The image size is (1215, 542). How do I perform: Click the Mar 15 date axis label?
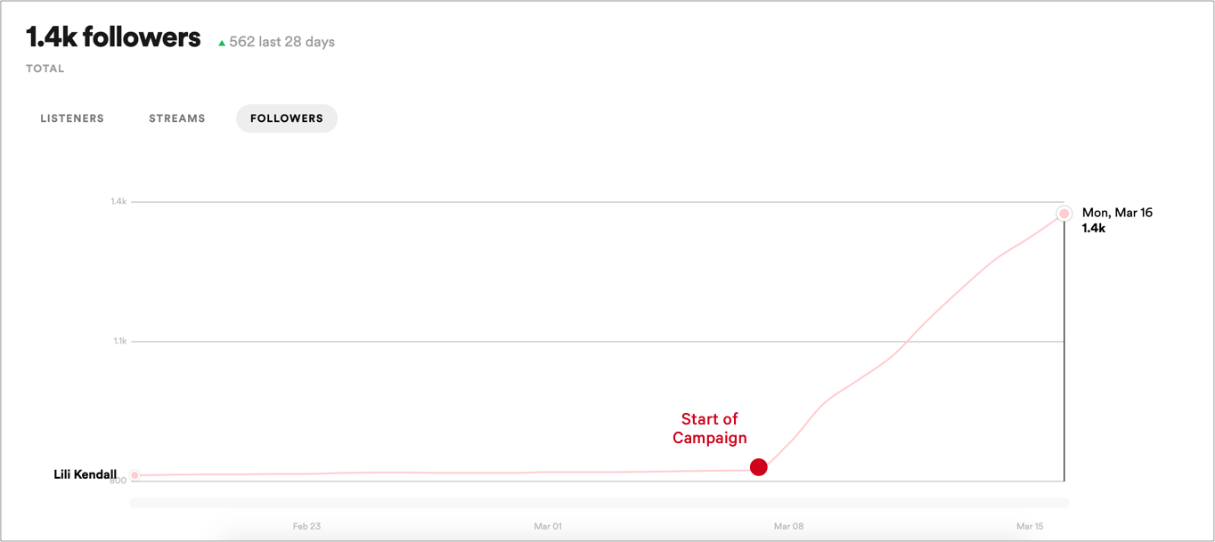1030,527
